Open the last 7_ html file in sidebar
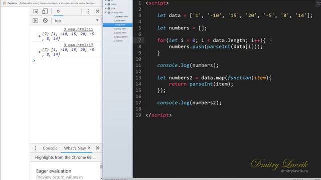Image resolution: width=321 pixels, height=180 pixels. click(118, 41)
